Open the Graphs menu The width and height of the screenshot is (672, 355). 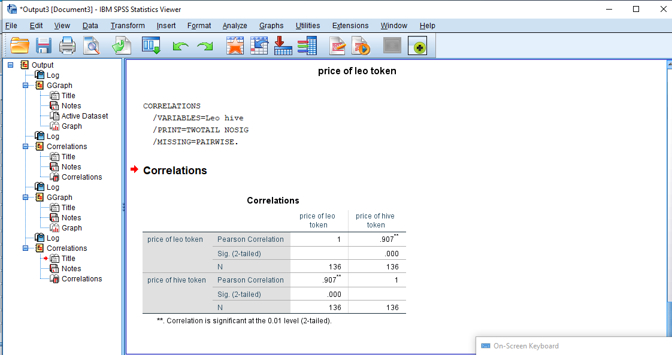pyautogui.click(x=271, y=26)
